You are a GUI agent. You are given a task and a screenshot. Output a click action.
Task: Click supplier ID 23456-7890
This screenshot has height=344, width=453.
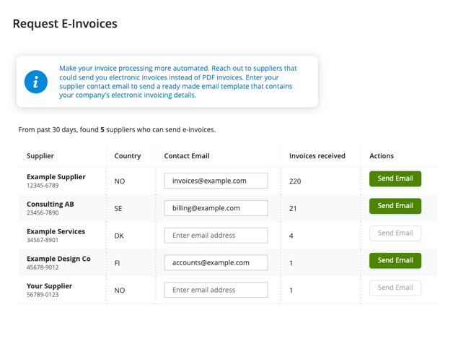[43, 212]
